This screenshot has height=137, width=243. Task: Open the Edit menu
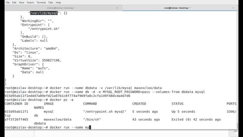[x=14, y=3]
